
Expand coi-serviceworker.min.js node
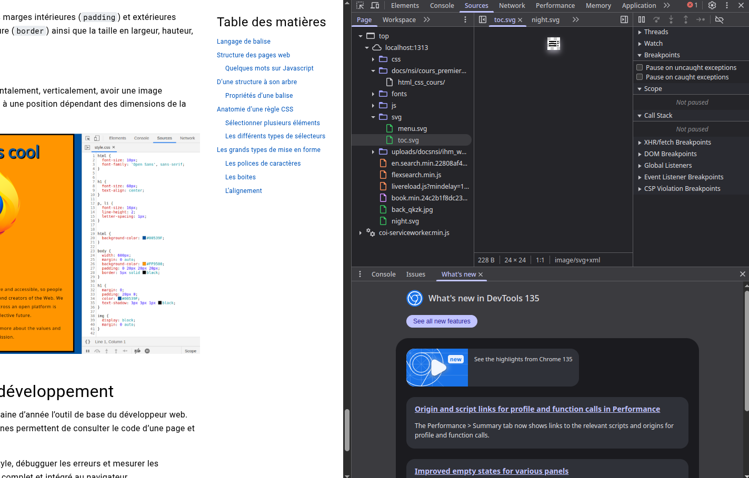[361, 233]
